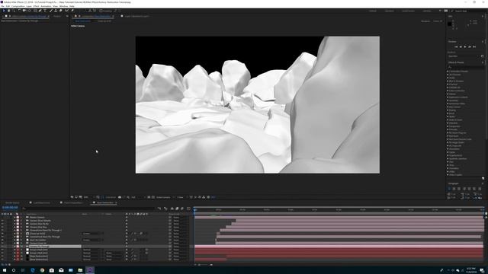The width and height of the screenshot is (488, 274).
Task: Open the Window menu
Action: (63, 6)
